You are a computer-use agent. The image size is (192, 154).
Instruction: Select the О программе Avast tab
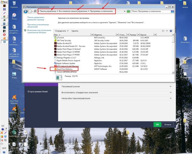click(x=38, y=91)
